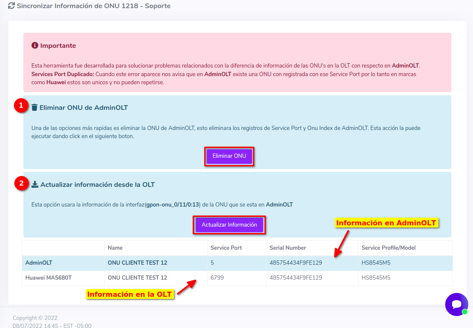This screenshot has height=328, width=473.
Task: Click the download icon beside Actualizar información heading
Action: coord(35,185)
